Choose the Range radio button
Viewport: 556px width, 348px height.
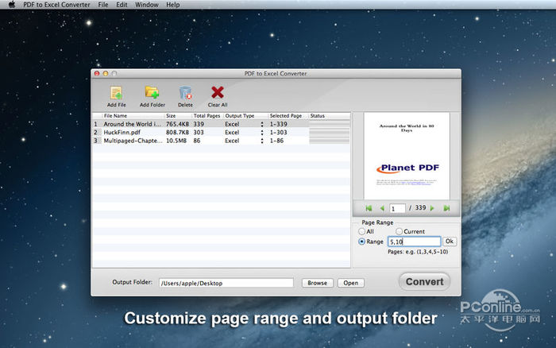(x=362, y=241)
